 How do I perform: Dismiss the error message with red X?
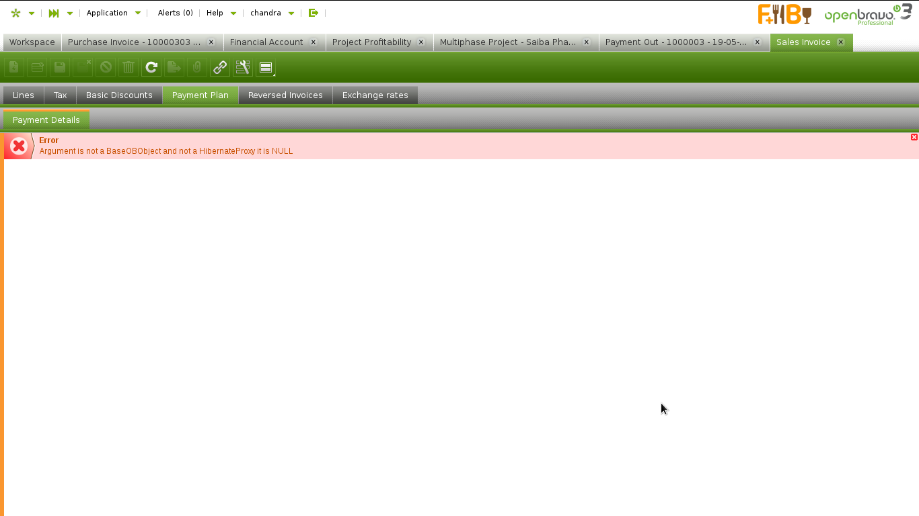pyautogui.click(x=914, y=137)
